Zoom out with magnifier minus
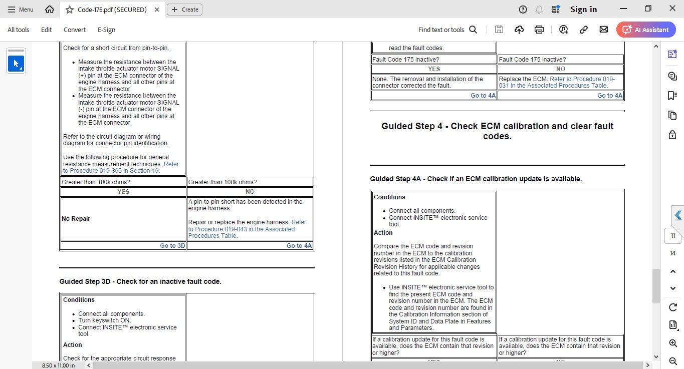The width and height of the screenshot is (684, 369). tap(673, 361)
